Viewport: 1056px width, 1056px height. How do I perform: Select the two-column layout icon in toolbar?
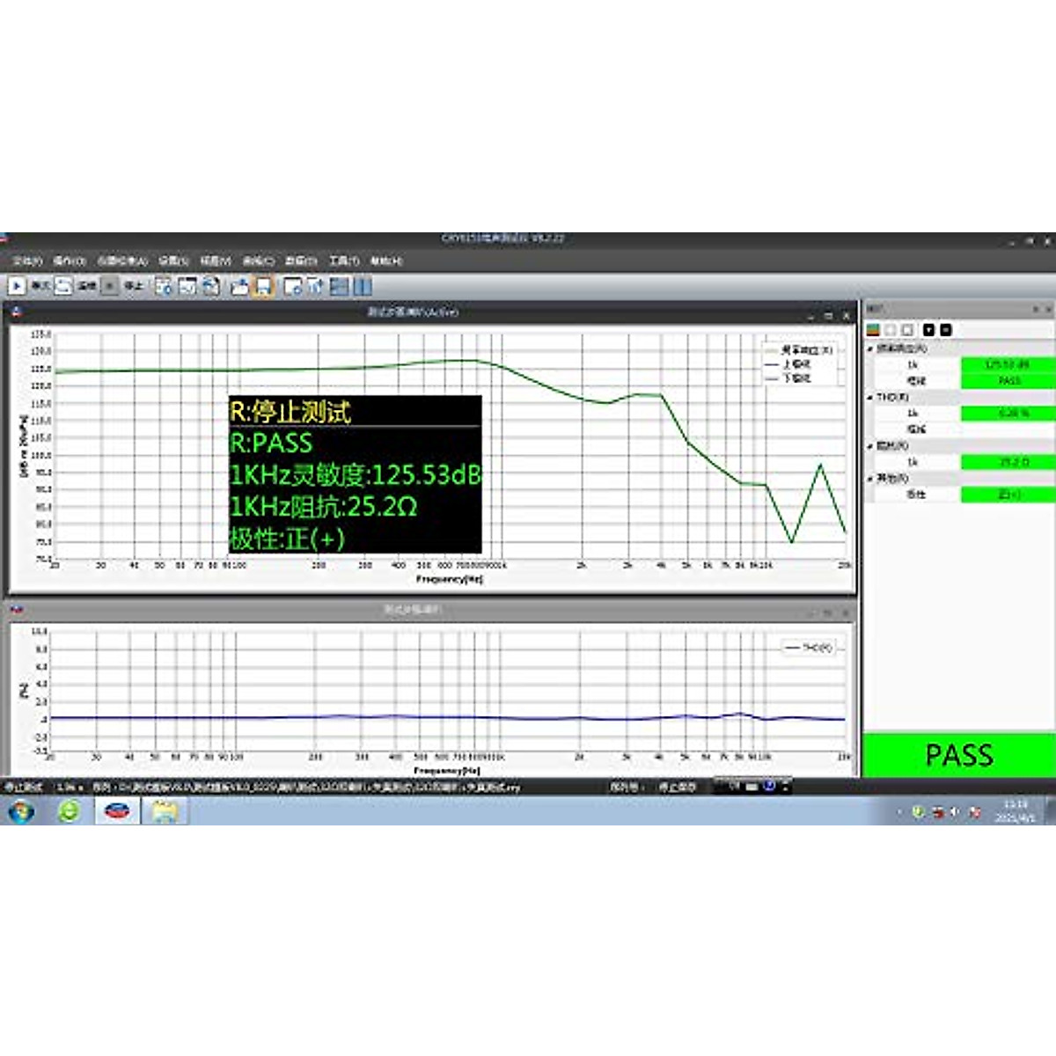pos(362,286)
